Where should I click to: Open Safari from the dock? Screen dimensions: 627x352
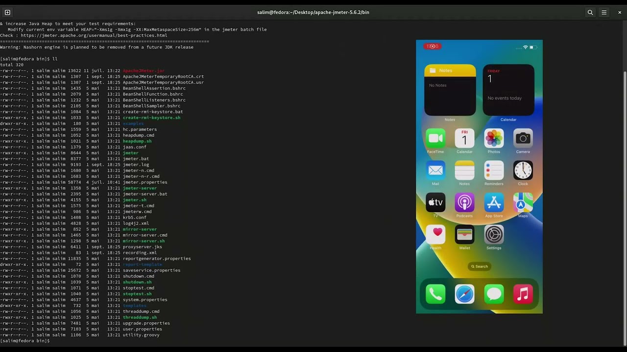pos(464,294)
